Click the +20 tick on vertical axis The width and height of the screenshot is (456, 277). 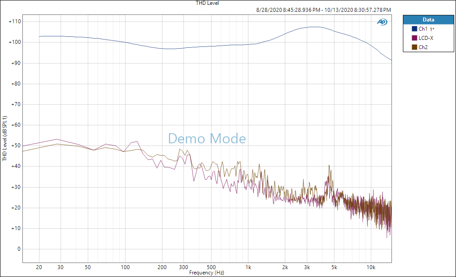(x=16, y=208)
